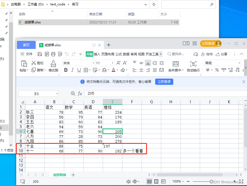Image resolution: width=247 pixels, height=186 pixels.
Task: Click the print preview icon
Action: point(60,54)
